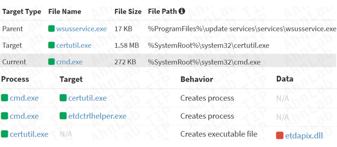Click the File Size column header

(x=128, y=12)
